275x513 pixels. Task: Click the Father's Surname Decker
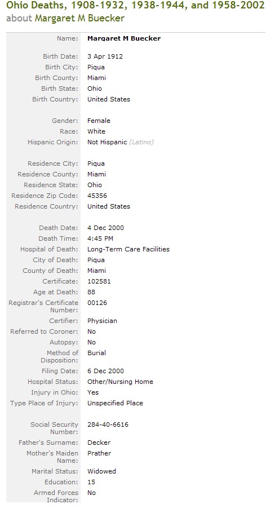click(x=99, y=443)
